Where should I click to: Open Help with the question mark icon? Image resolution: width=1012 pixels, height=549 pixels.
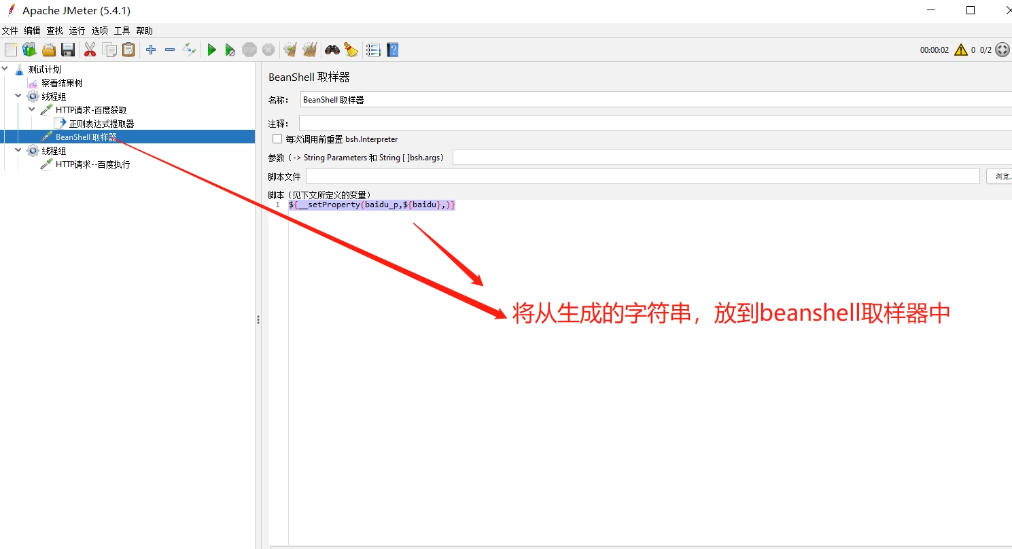pyautogui.click(x=392, y=50)
